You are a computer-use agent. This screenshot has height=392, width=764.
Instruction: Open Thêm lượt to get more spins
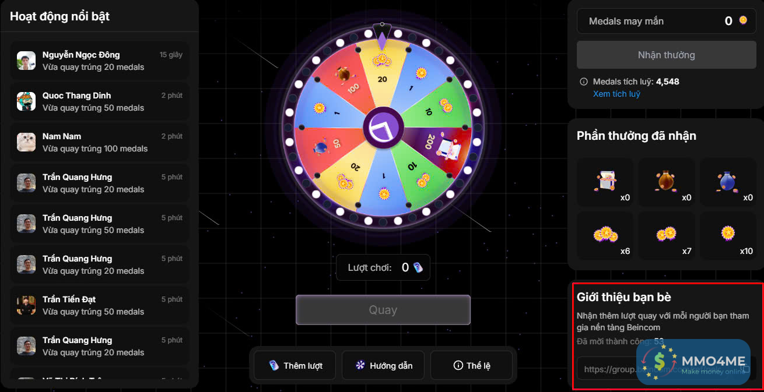point(295,366)
